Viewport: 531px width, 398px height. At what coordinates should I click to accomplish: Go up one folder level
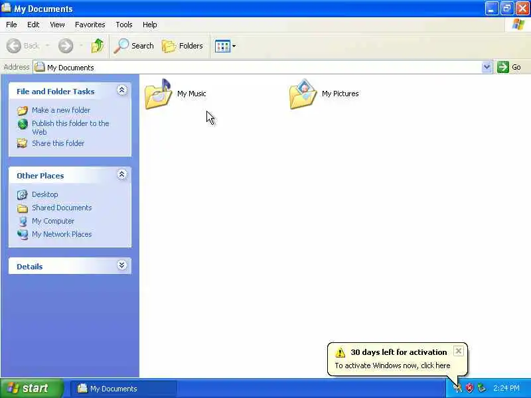pos(98,46)
